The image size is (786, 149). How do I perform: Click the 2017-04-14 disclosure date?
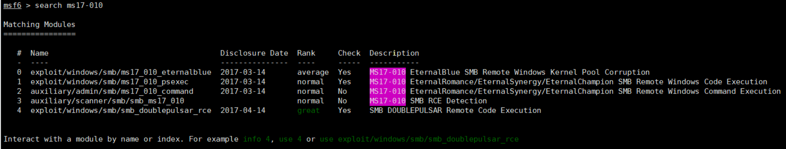coord(243,110)
